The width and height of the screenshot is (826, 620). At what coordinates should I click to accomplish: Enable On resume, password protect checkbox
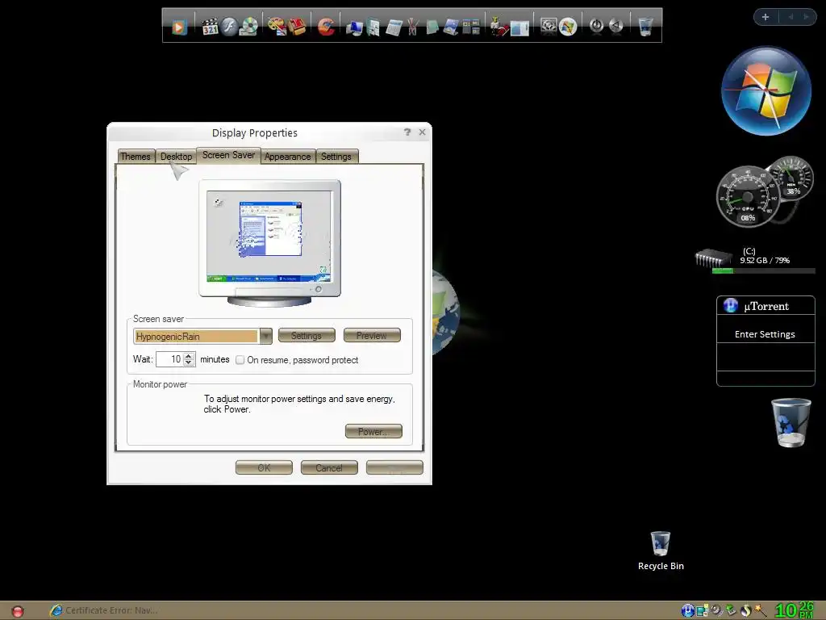240,360
